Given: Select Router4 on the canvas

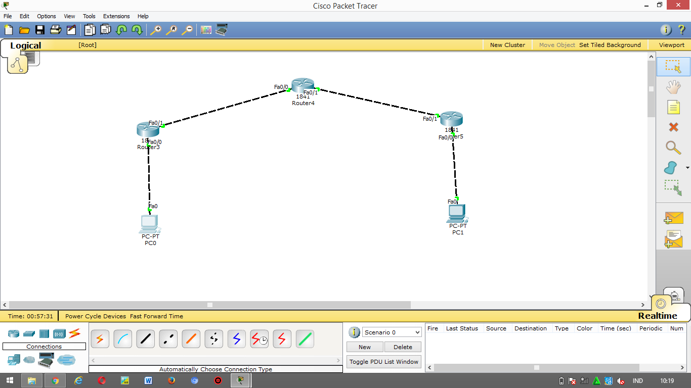Looking at the screenshot, I should click(x=303, y=86).
